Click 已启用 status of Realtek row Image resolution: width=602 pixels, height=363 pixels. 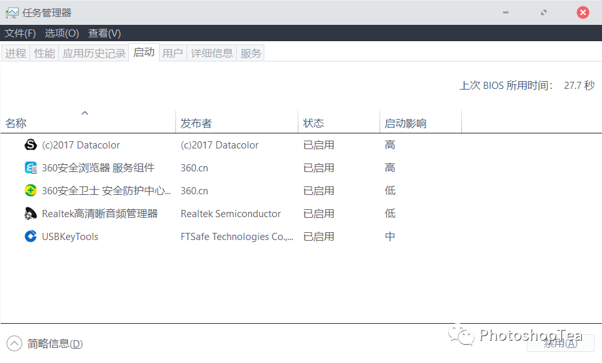319,213
